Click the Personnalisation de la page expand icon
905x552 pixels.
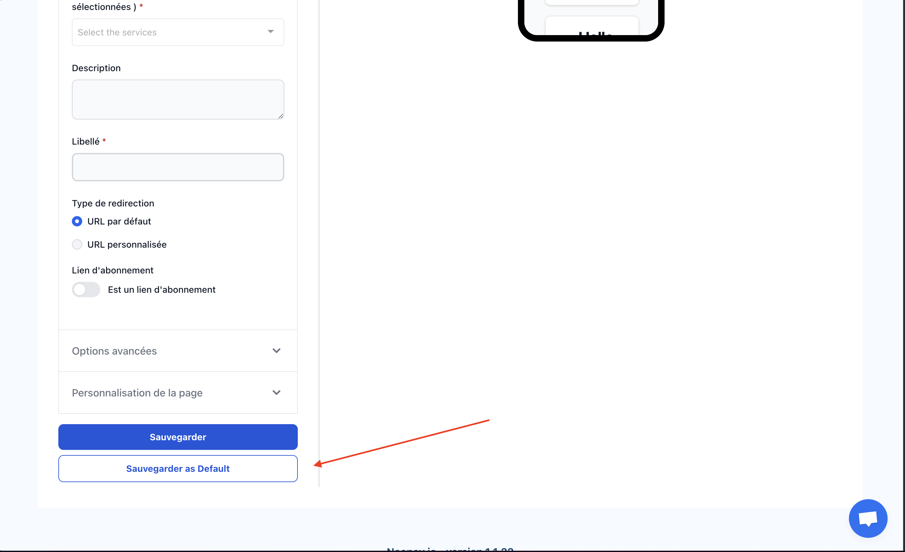pyautogui.click(x=277, y=393)
